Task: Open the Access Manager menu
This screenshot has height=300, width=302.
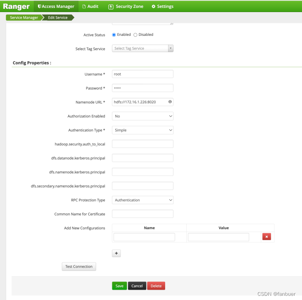Action: pyautogui.click(x=56, y=6)
